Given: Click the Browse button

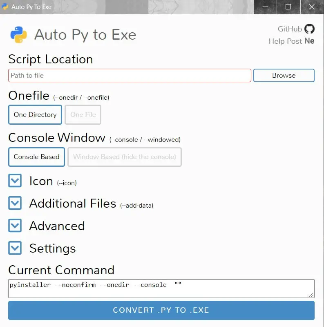Looking at the screenshot, I should click(284, 75).
